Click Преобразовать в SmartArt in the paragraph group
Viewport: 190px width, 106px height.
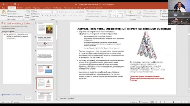click(x=96, y=16)
